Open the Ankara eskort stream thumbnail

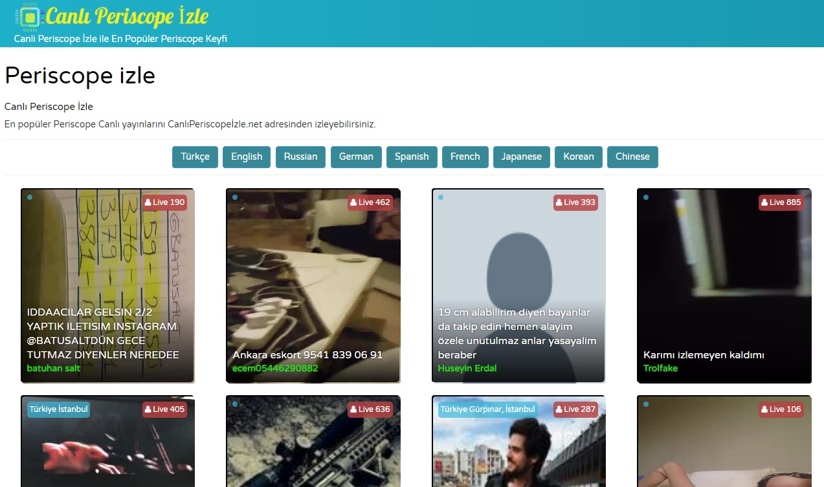[x=313, y=285]
